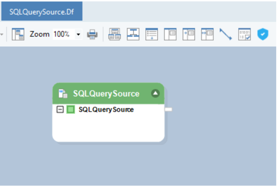This screenshot has height=186, width=277.
Task: Switch to the SQLQuerySource.Df tab
Action: 42,11
